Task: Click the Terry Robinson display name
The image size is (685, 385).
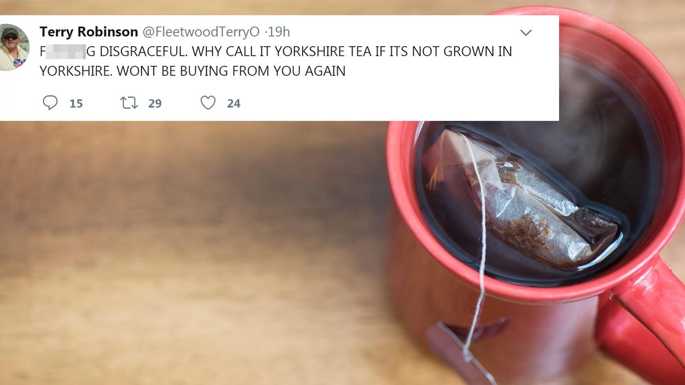Action: (x=89, y=32)
